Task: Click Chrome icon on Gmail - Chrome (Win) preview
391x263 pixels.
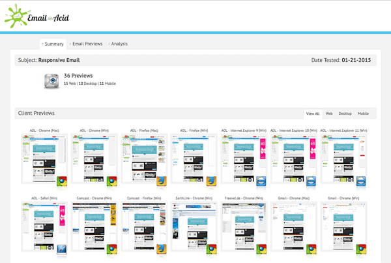Action: [360, 249]
